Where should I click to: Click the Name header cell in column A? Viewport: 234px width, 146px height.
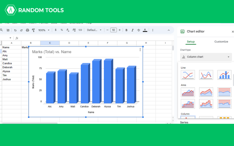[11, 47]
